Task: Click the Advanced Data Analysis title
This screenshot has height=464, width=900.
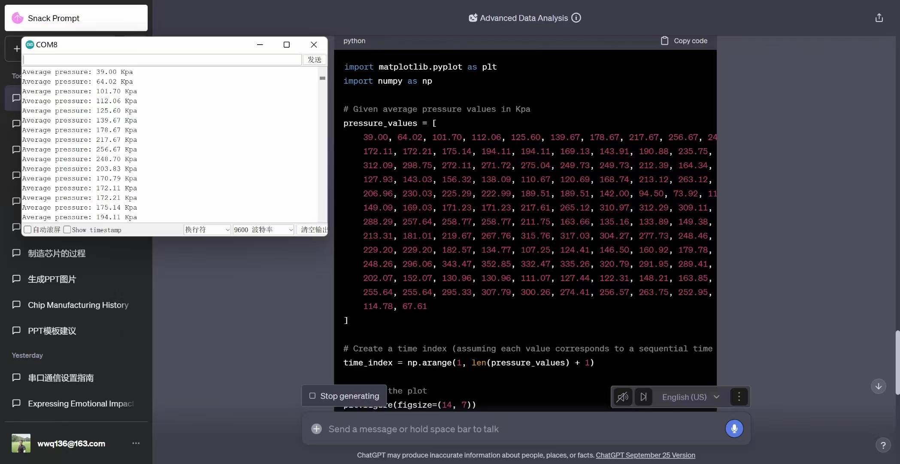Action: (x=524, y=18)
